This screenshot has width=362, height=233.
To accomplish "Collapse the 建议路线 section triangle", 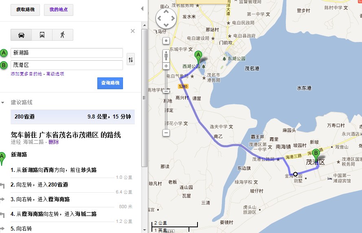I will [x=3, y=102].
